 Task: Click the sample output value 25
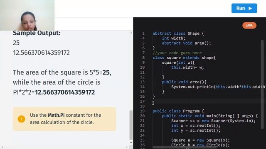pyautogui.click(x=16, y=43)
